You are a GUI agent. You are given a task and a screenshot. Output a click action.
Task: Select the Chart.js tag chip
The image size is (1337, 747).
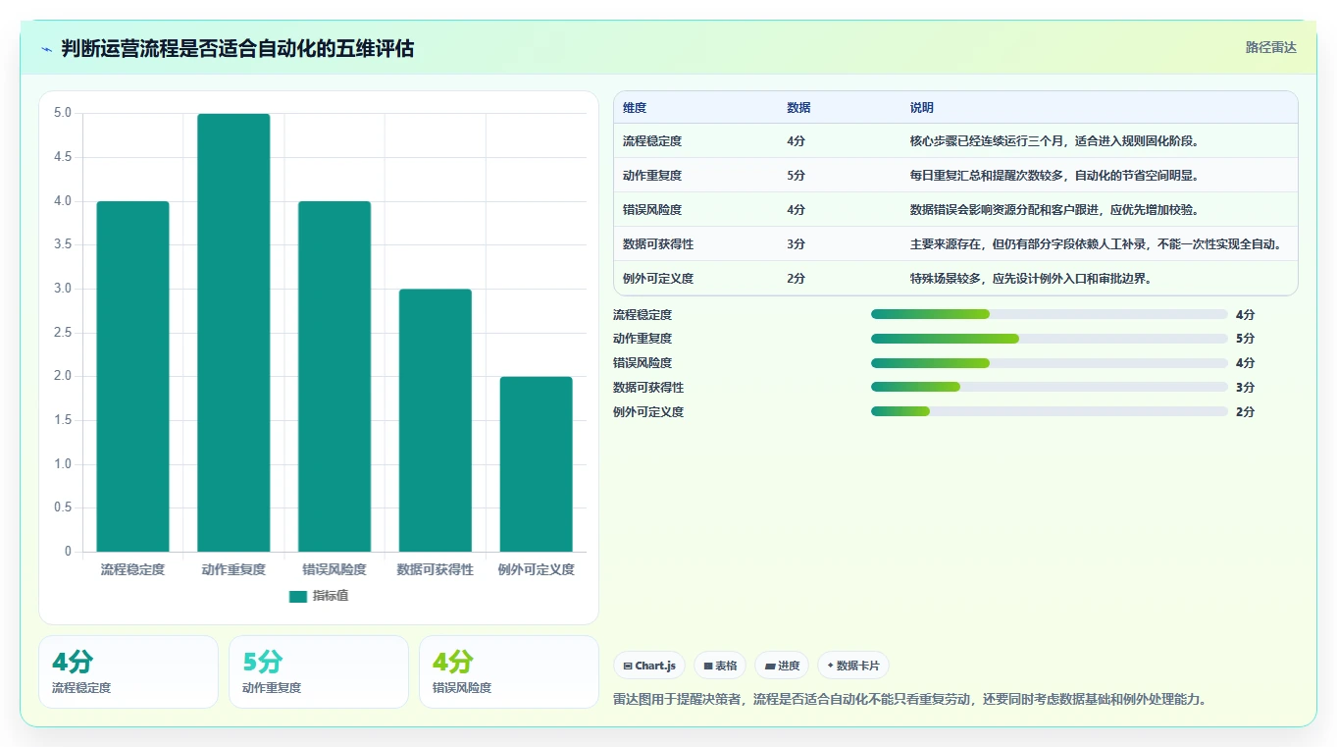point(649,666)
